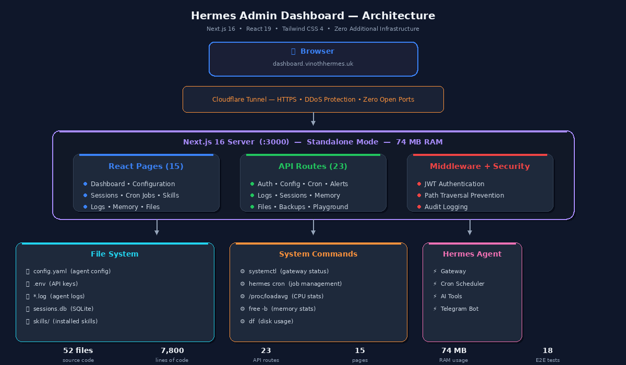The height and width of the screenshot is (365, 626).
Task: Click the 74 MB RAM usage statistic
Action: coord(454,355)
